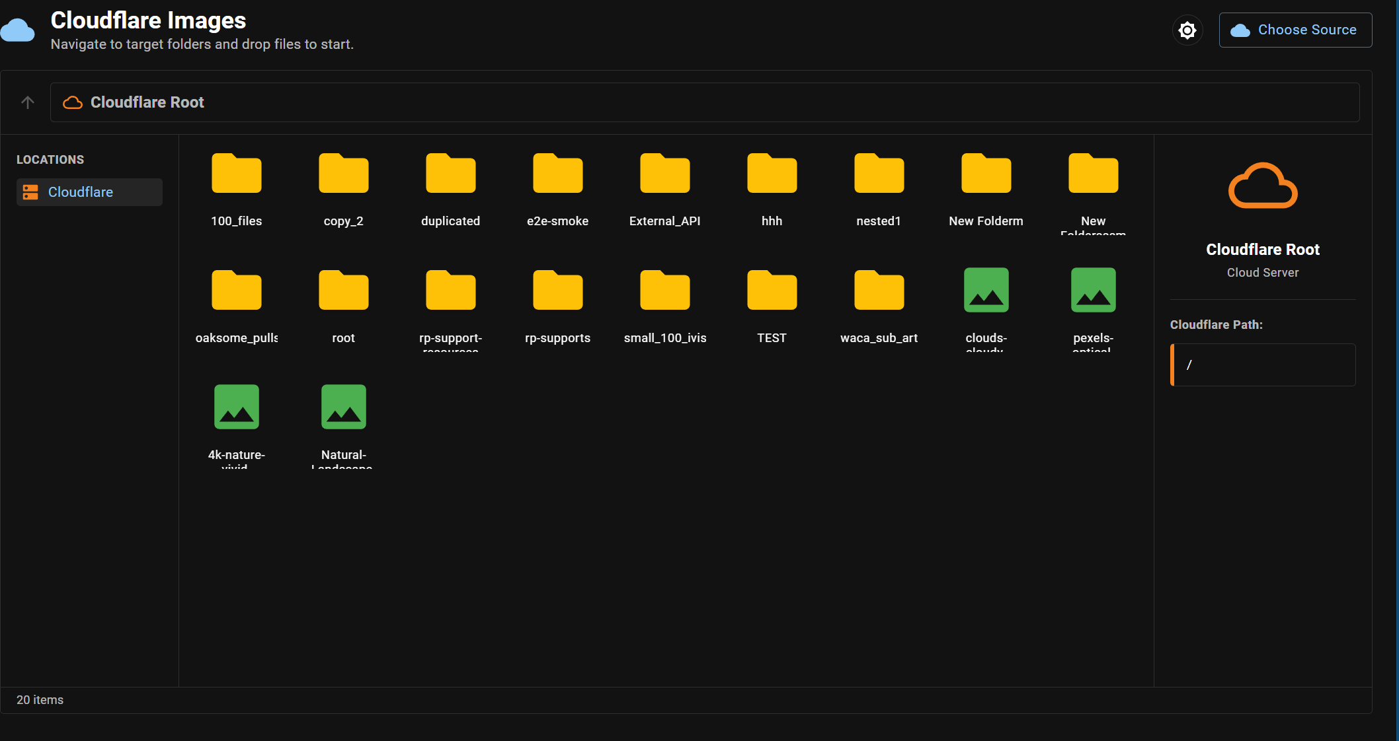Click the 'Cloud Server' label in details panel
1399x741 pixels.
[x=1263, y=273]
